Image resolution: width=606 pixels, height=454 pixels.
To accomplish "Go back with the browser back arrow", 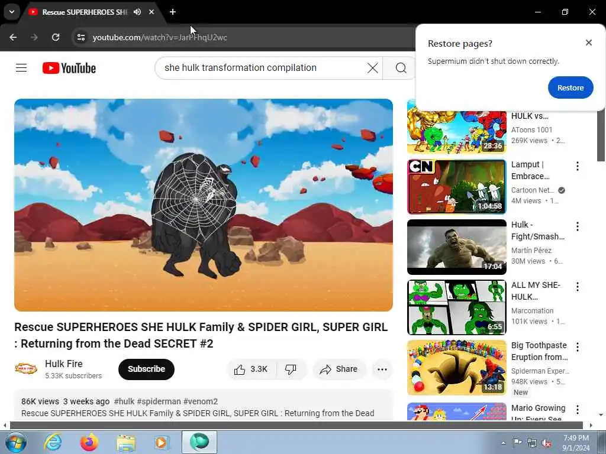I will pyautogui.click(x=13, y=37).
